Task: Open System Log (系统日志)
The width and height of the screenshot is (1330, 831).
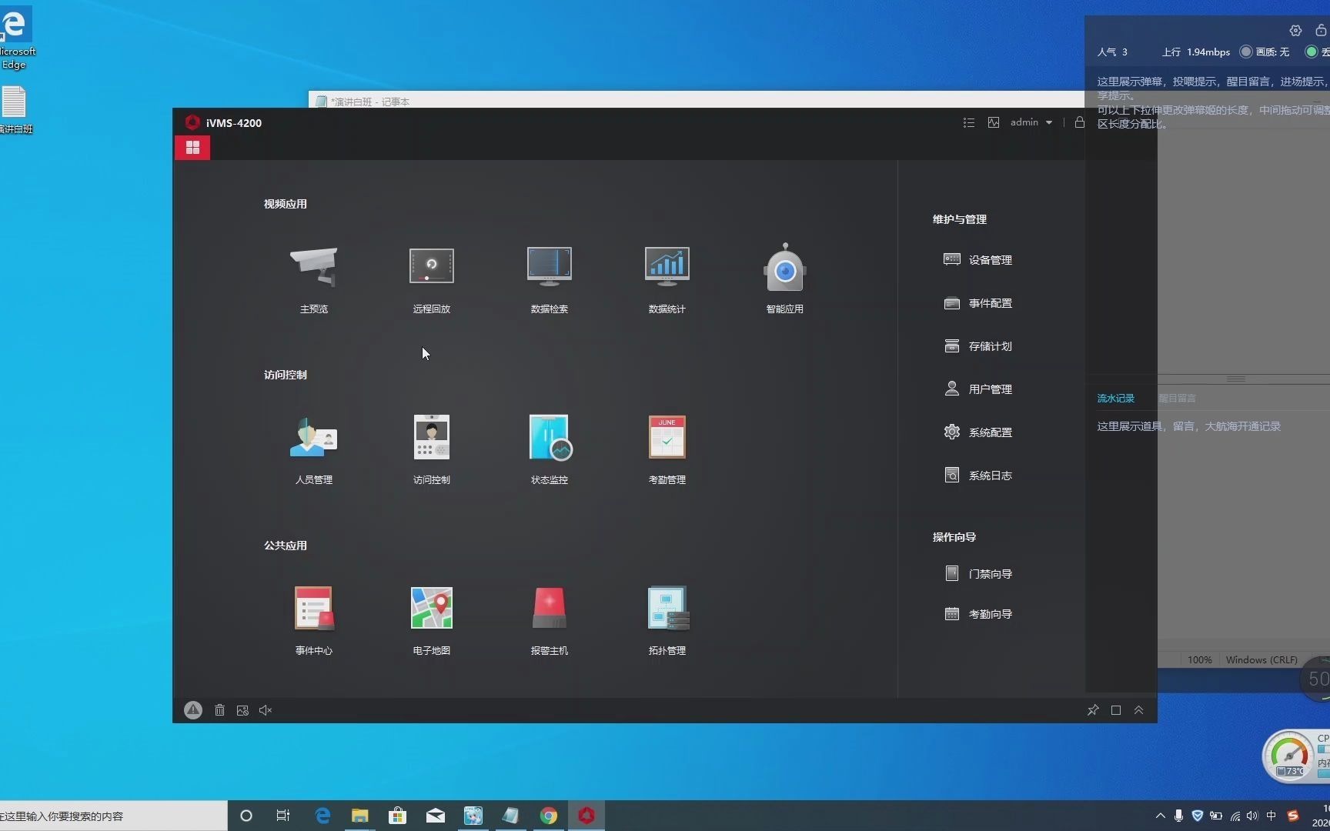Action: 978,476
